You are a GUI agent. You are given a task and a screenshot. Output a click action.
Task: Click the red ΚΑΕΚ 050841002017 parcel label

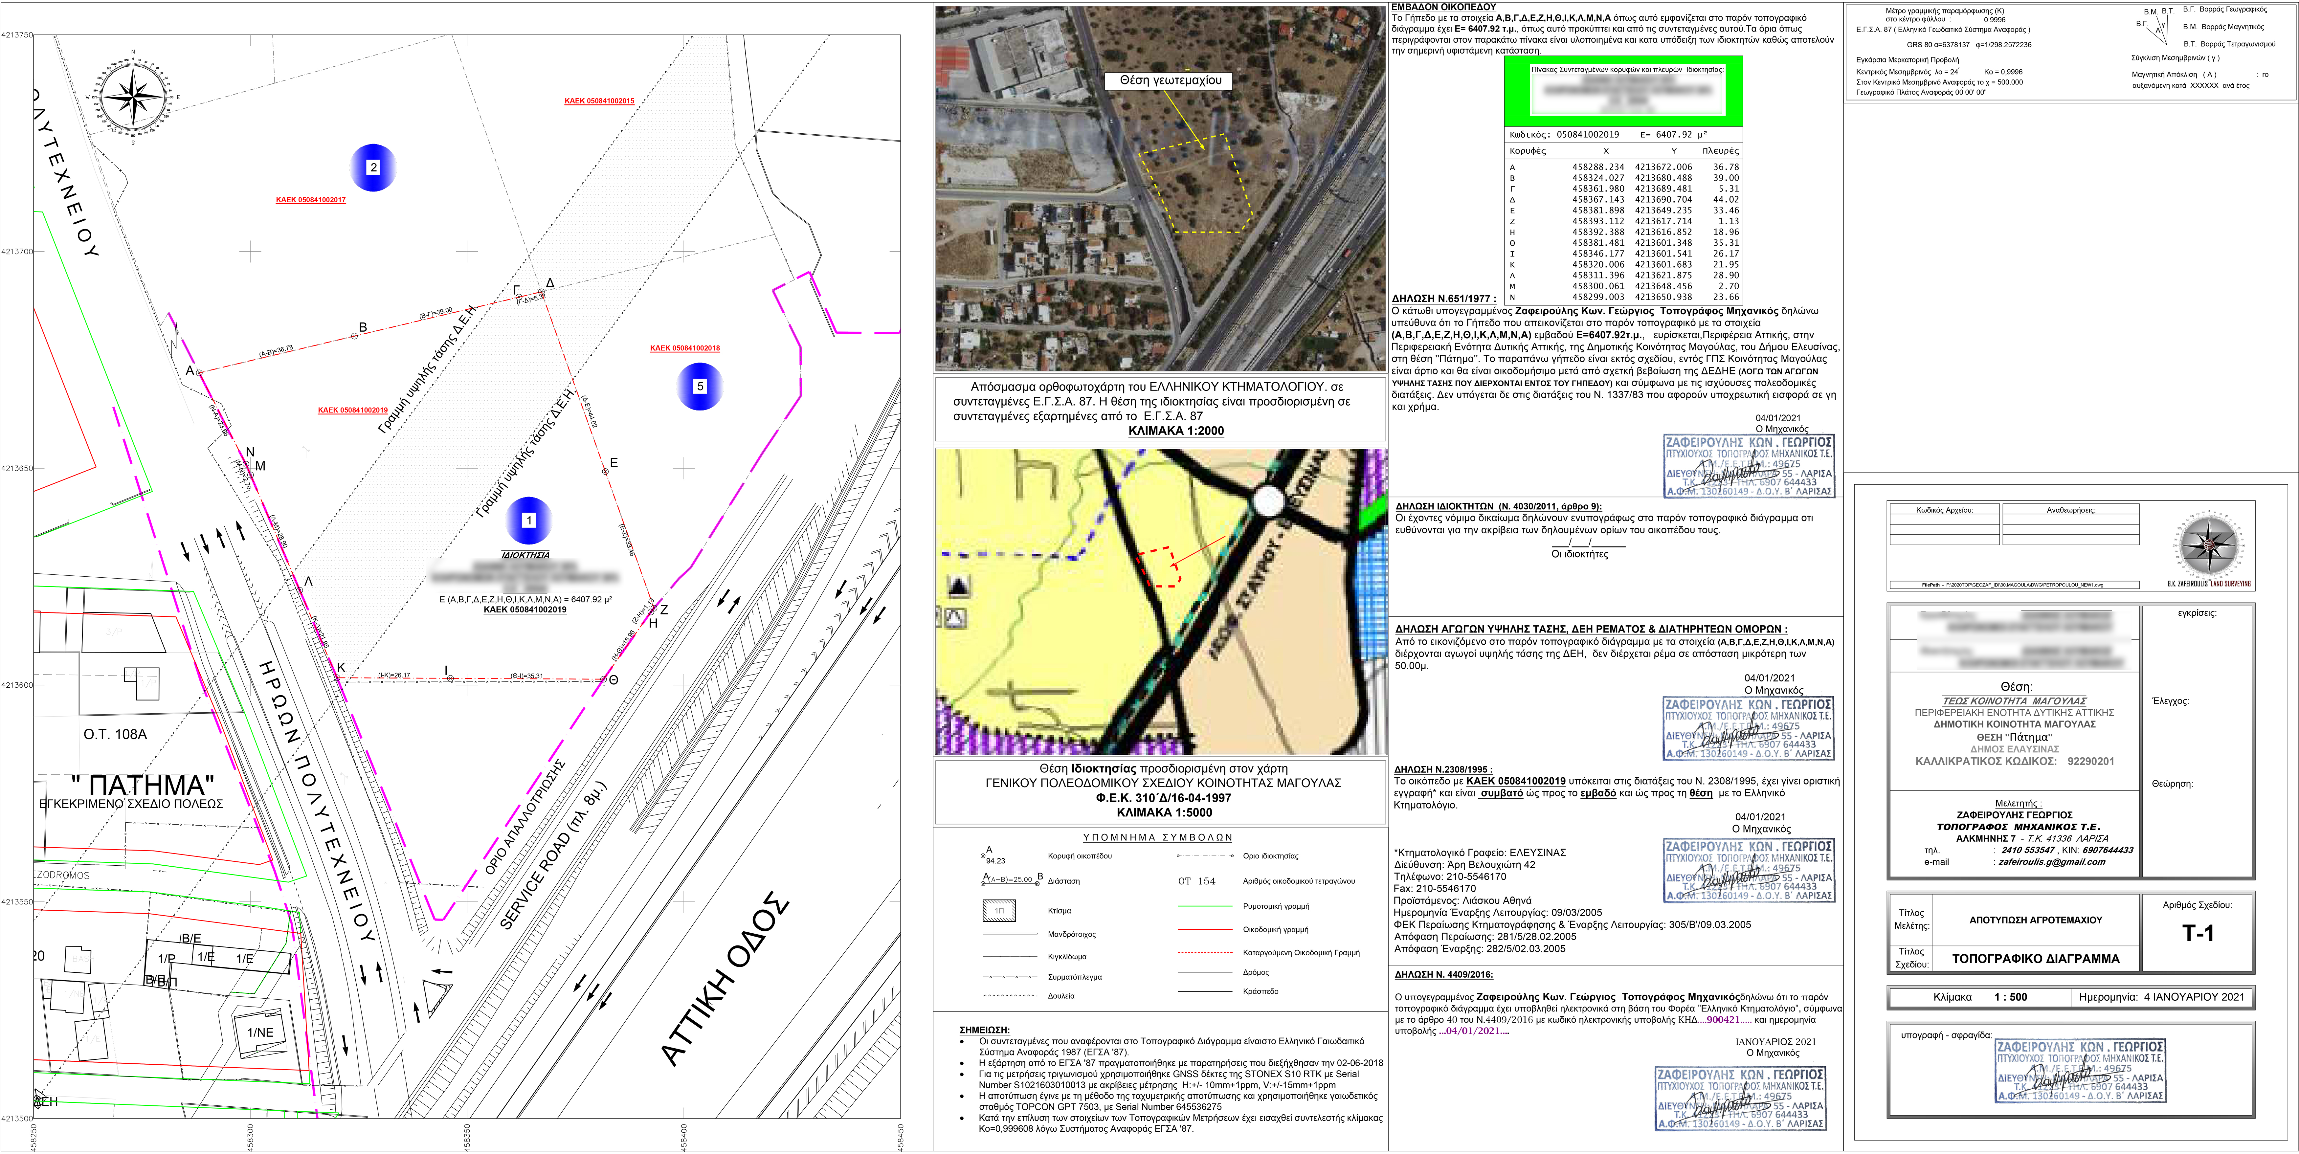(311, 200)
